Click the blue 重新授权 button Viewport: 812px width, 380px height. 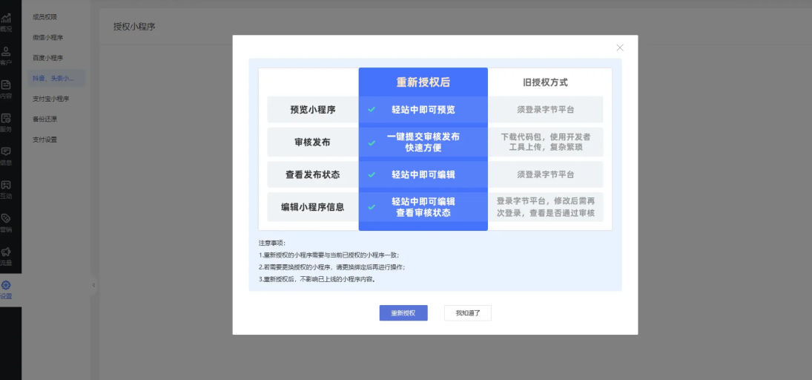[x=403, y=313]
